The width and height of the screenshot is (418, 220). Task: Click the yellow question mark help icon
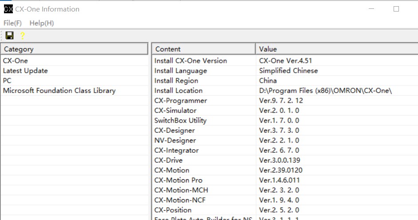[x=22, y=36]
